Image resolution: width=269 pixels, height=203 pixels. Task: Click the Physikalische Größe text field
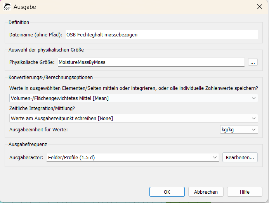151,62
